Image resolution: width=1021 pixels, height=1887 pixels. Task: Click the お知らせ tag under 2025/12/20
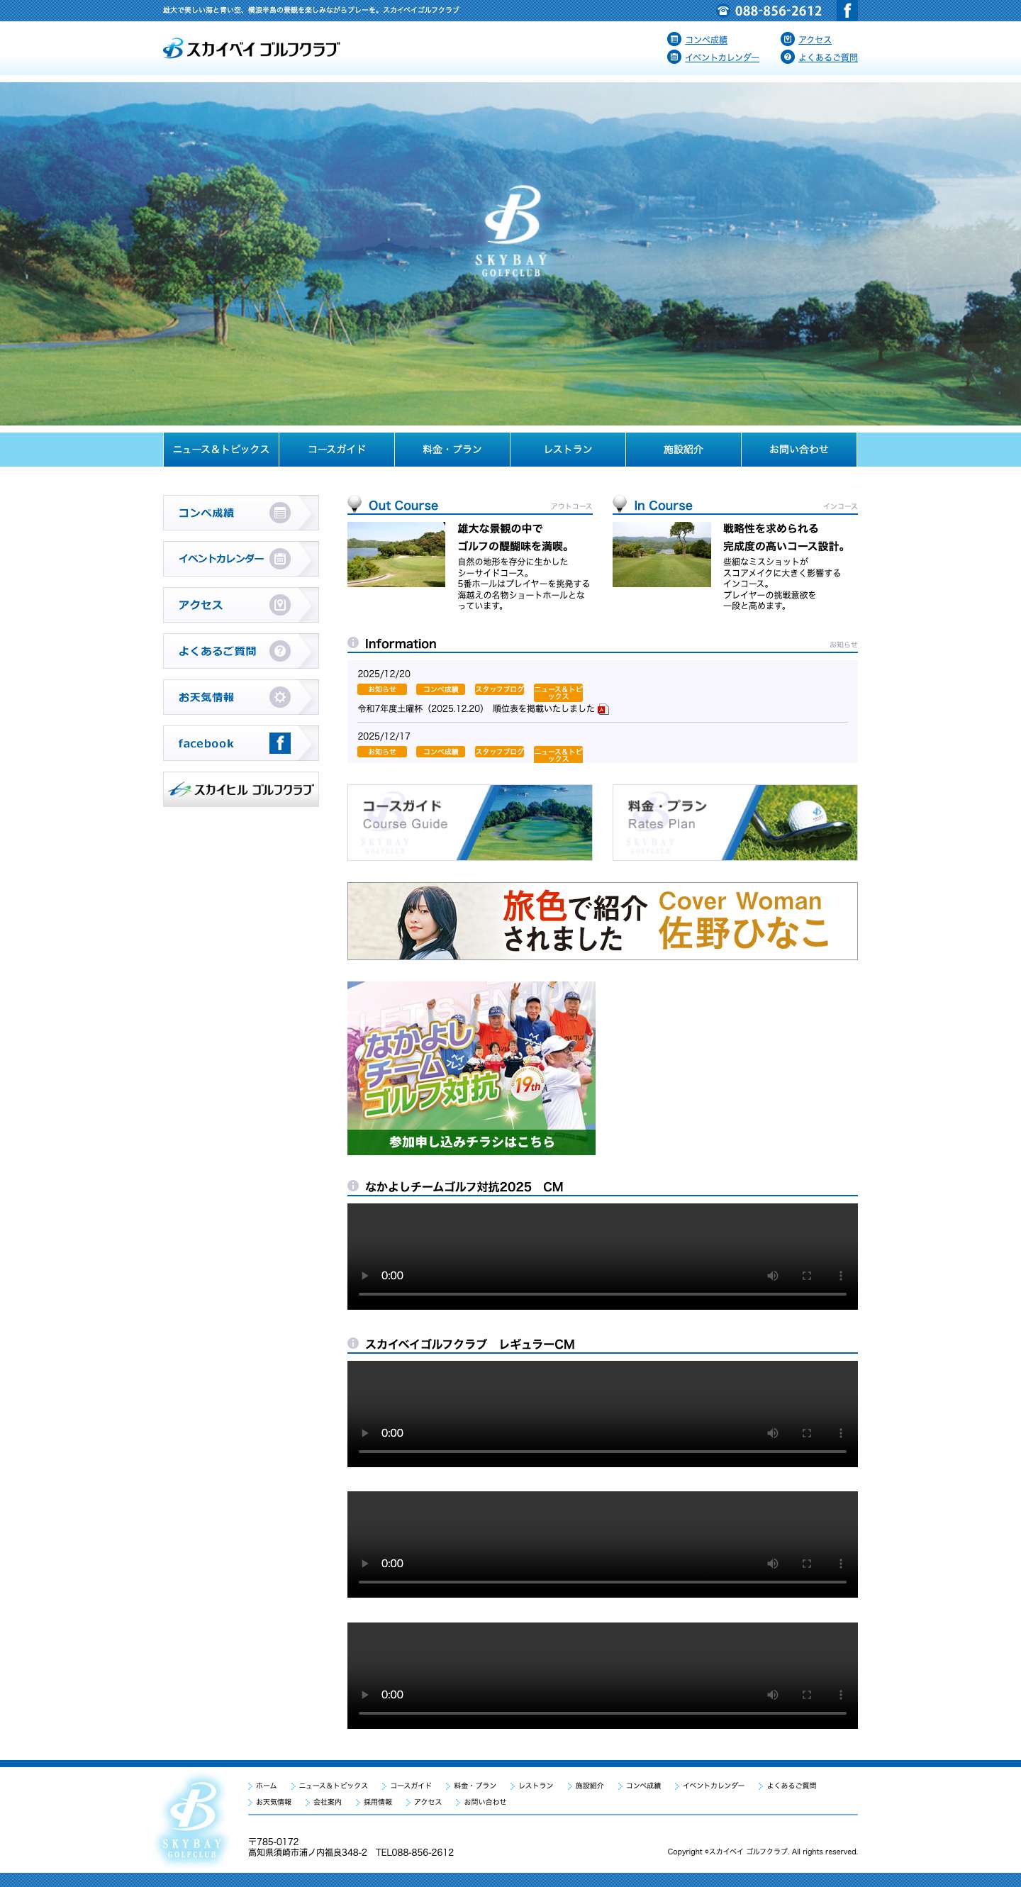pos(381,689)
